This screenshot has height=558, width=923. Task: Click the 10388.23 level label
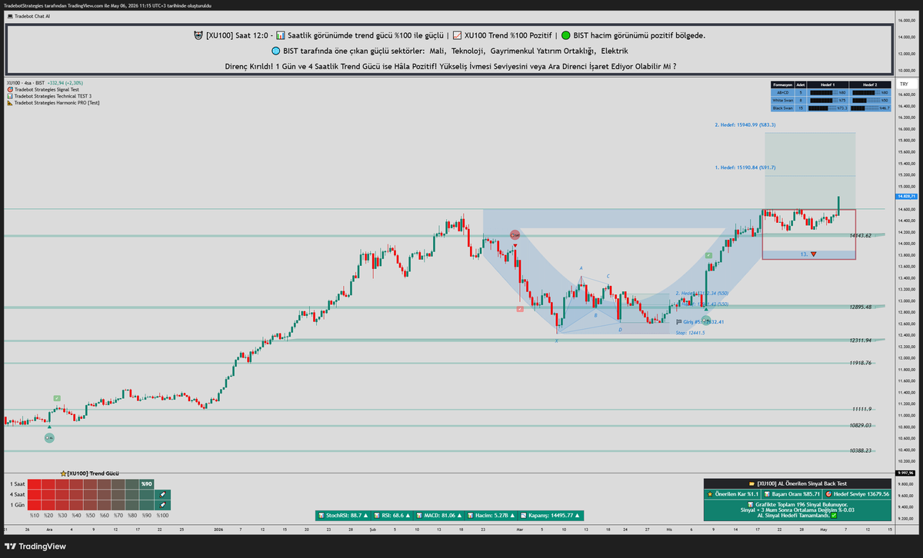pos(861,450)
